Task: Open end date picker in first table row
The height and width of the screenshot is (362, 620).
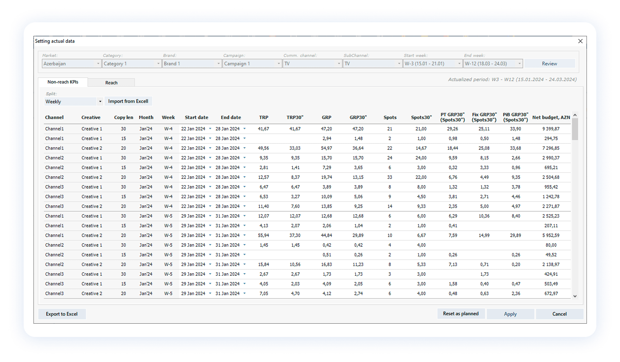Action: [245, 129]
